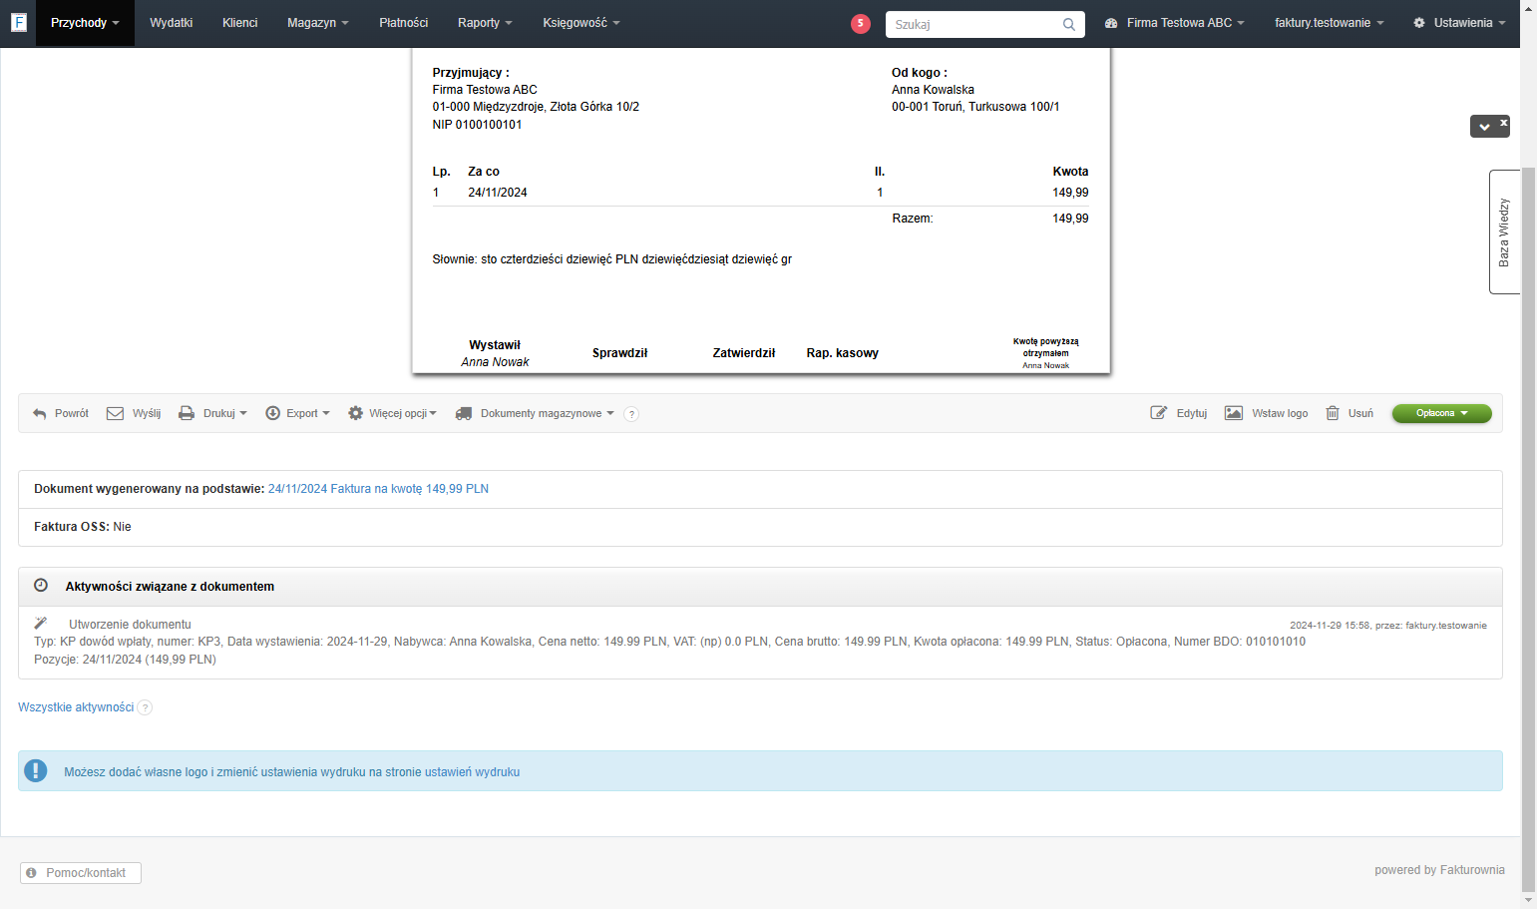Click the printer Drukuj icon
Screen dimensions: 1537x909
[x=187, y=413]
